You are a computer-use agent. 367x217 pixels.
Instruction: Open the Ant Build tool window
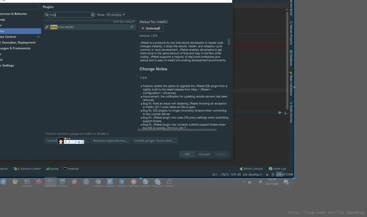tap(291, 8)
